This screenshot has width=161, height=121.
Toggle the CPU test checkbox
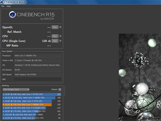coord(60,36)
